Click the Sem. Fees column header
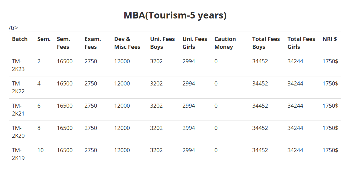 coord(63,43)
